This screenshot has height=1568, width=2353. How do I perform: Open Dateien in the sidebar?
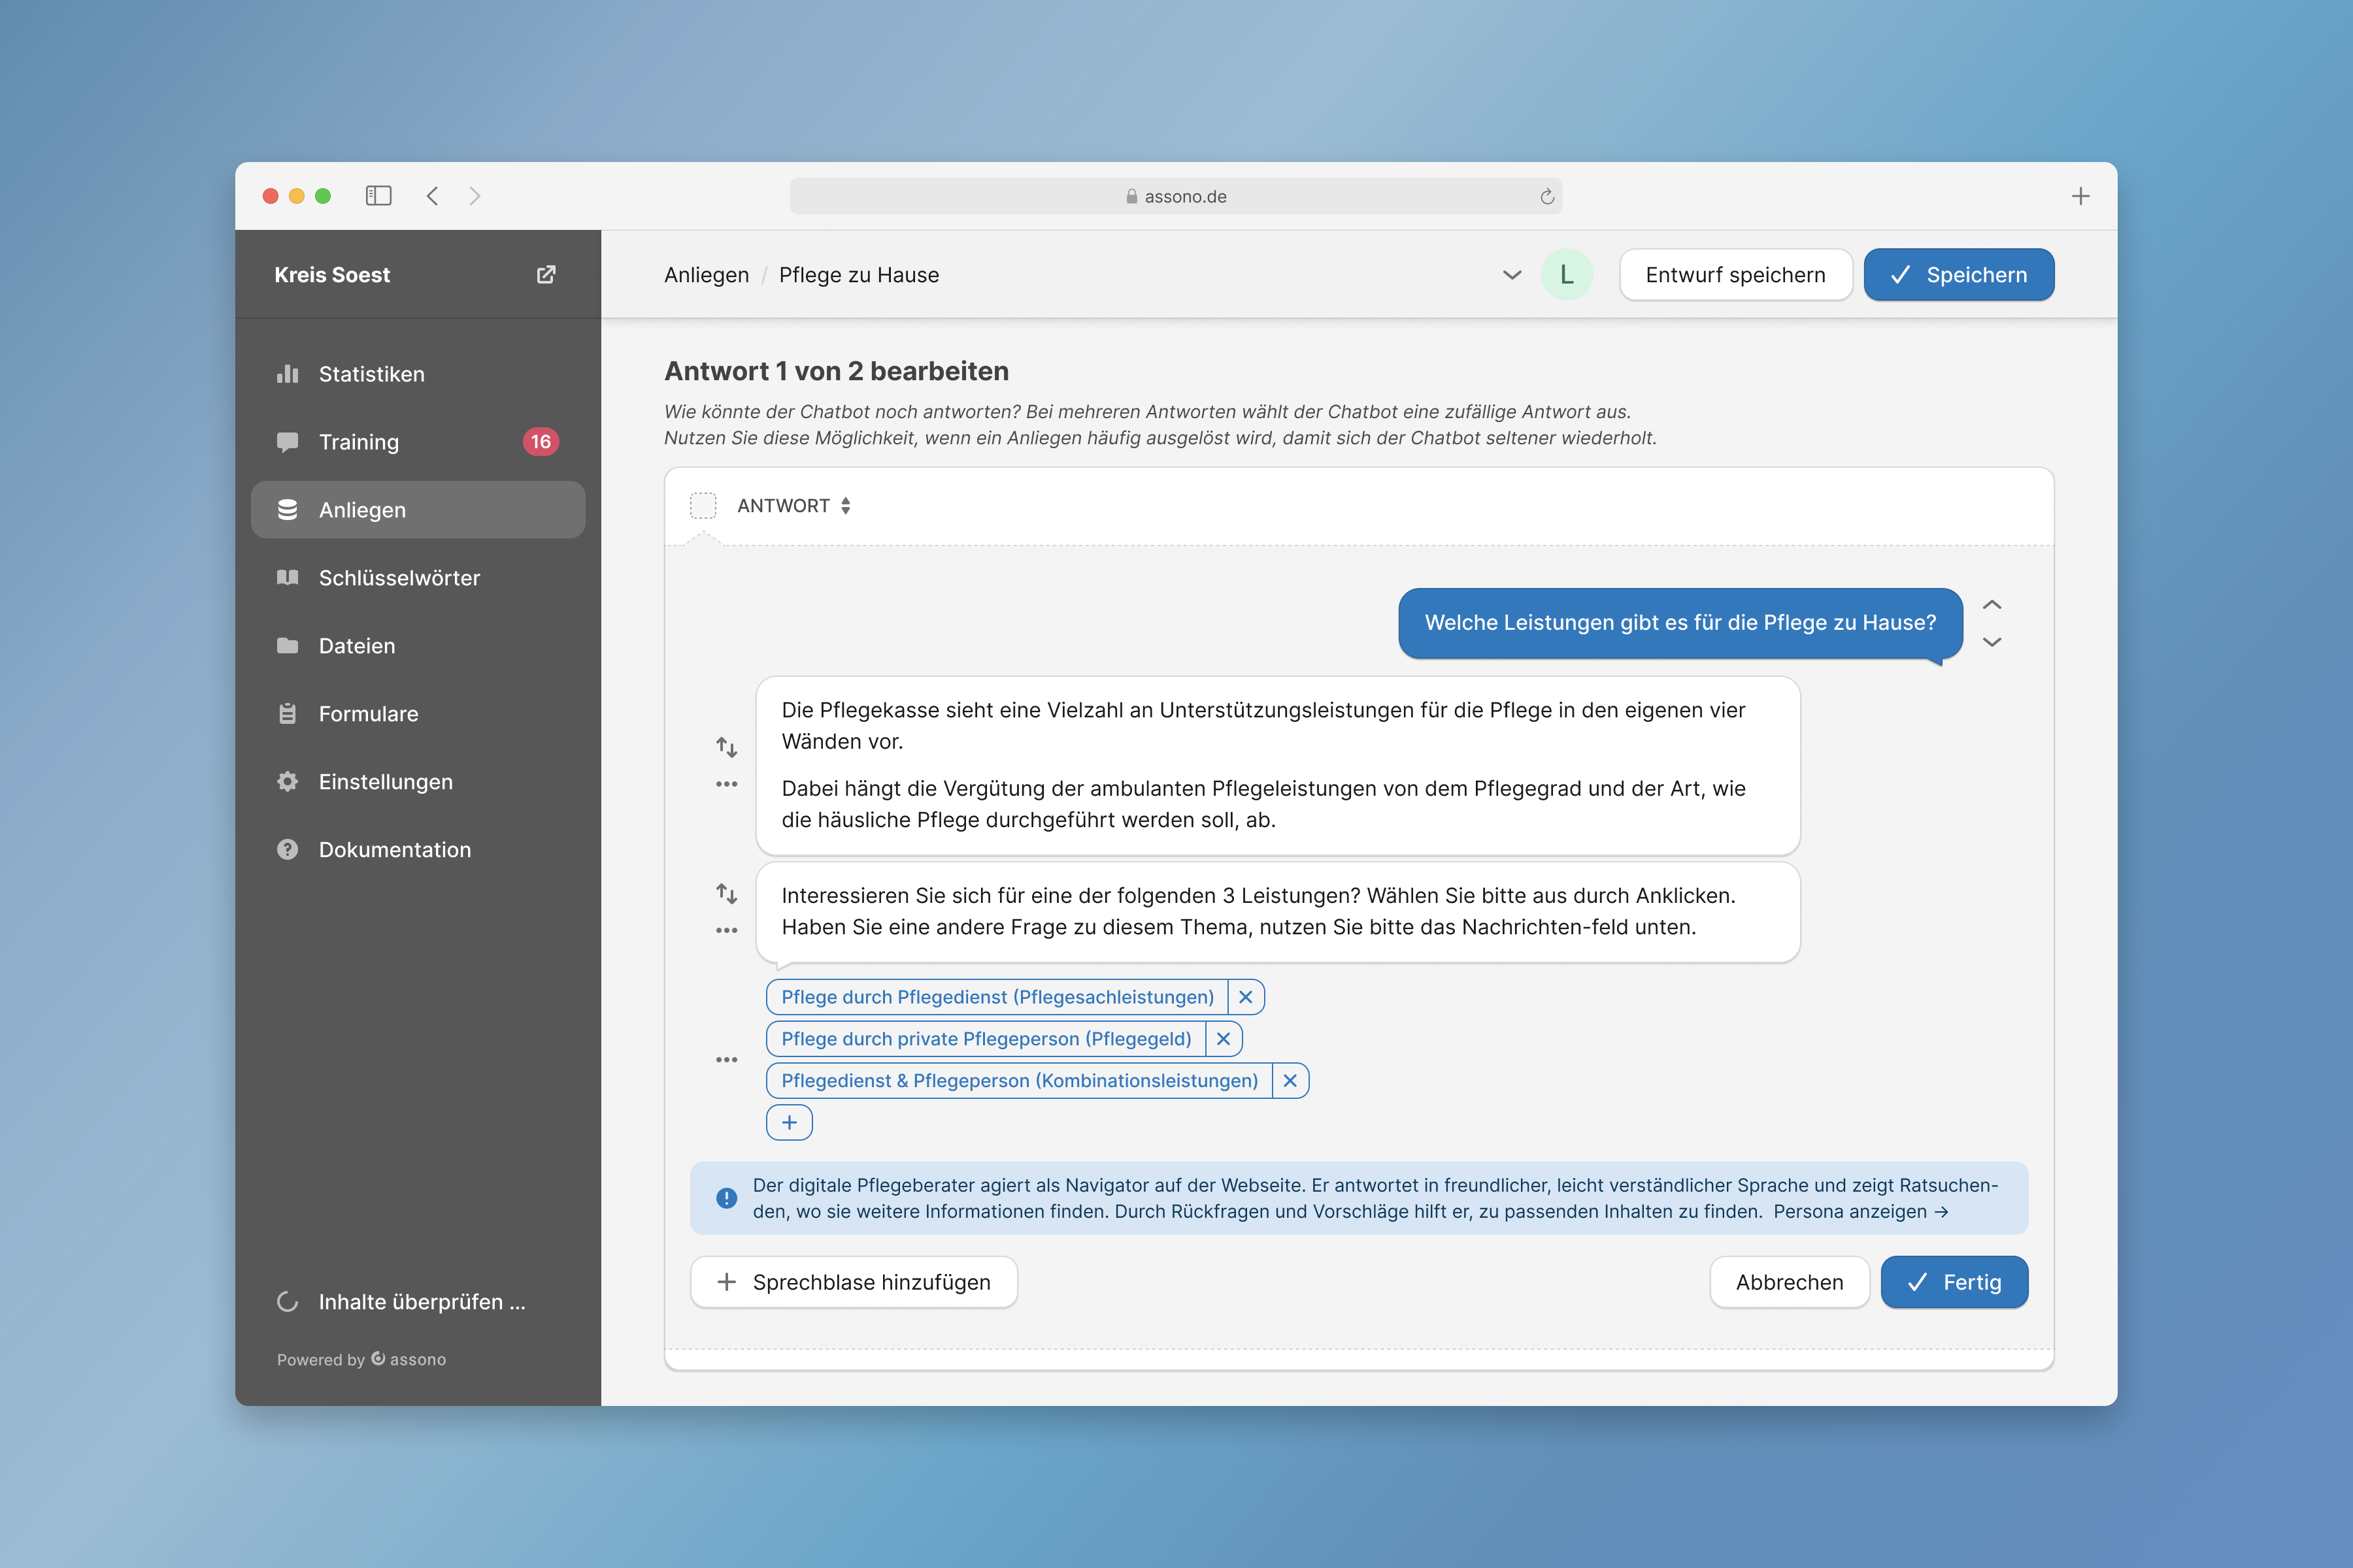tap(417, 646)
